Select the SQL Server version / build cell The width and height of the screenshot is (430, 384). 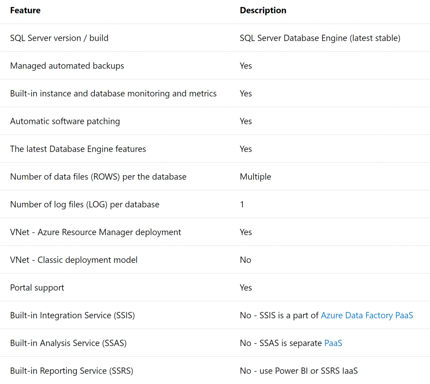(59, 38)
